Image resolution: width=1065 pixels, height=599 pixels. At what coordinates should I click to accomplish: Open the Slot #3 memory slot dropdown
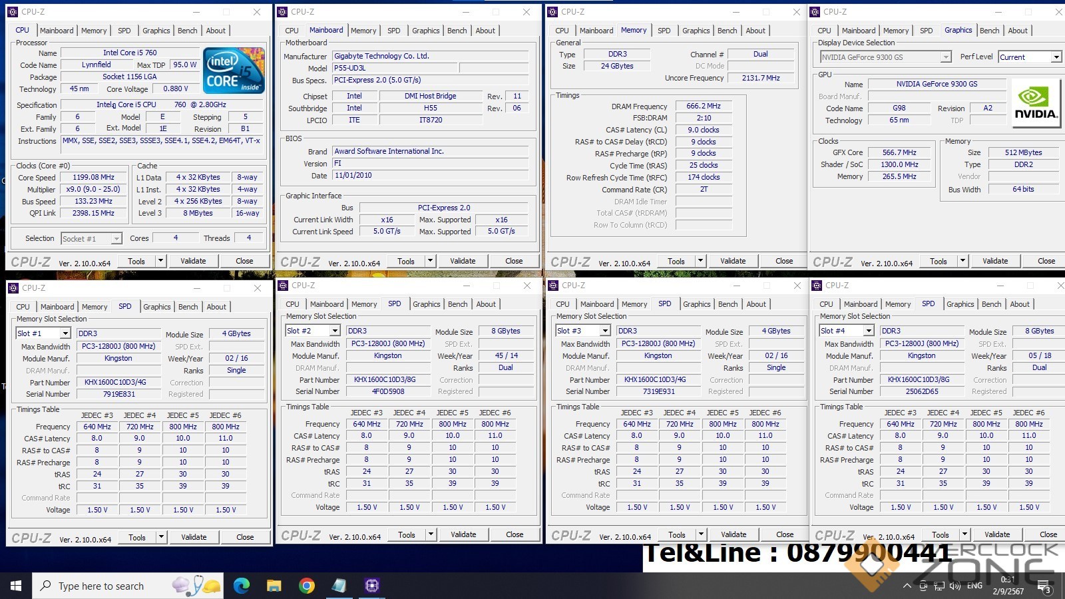(604, 331)
